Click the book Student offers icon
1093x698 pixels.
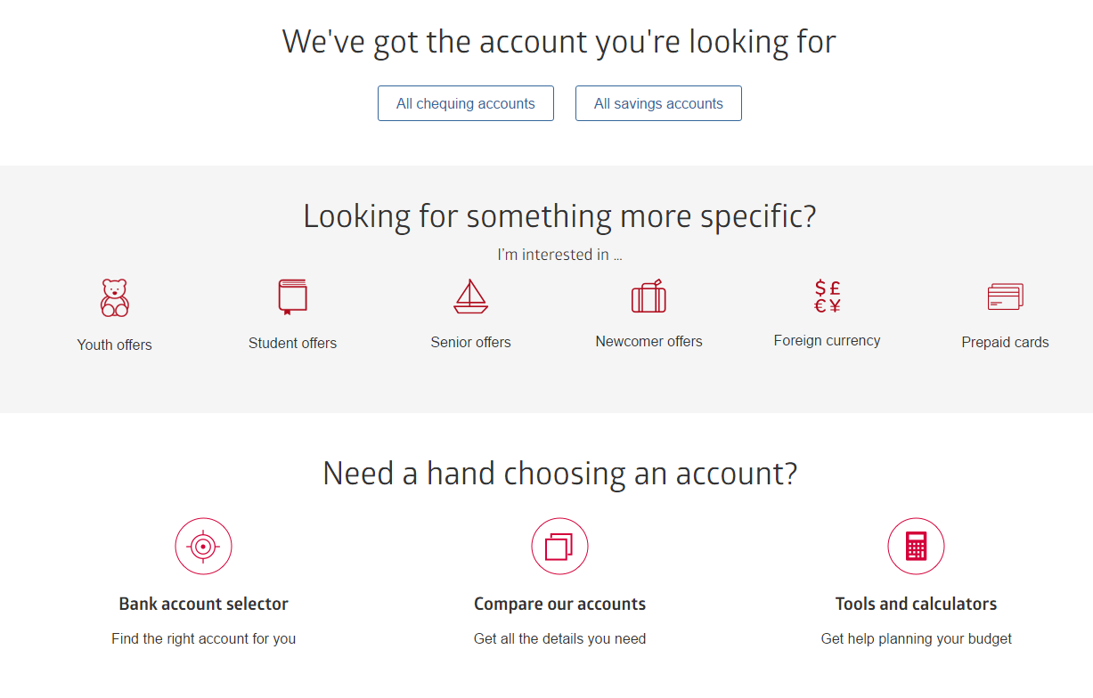click(292, 296)
